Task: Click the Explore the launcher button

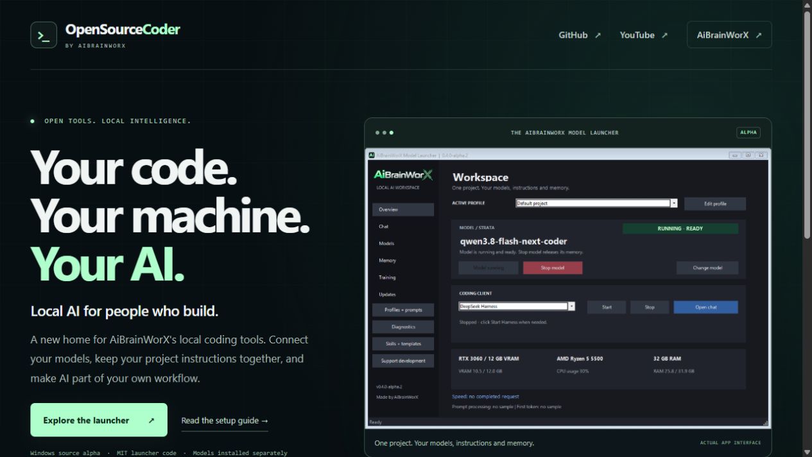Action: point(99,420)
